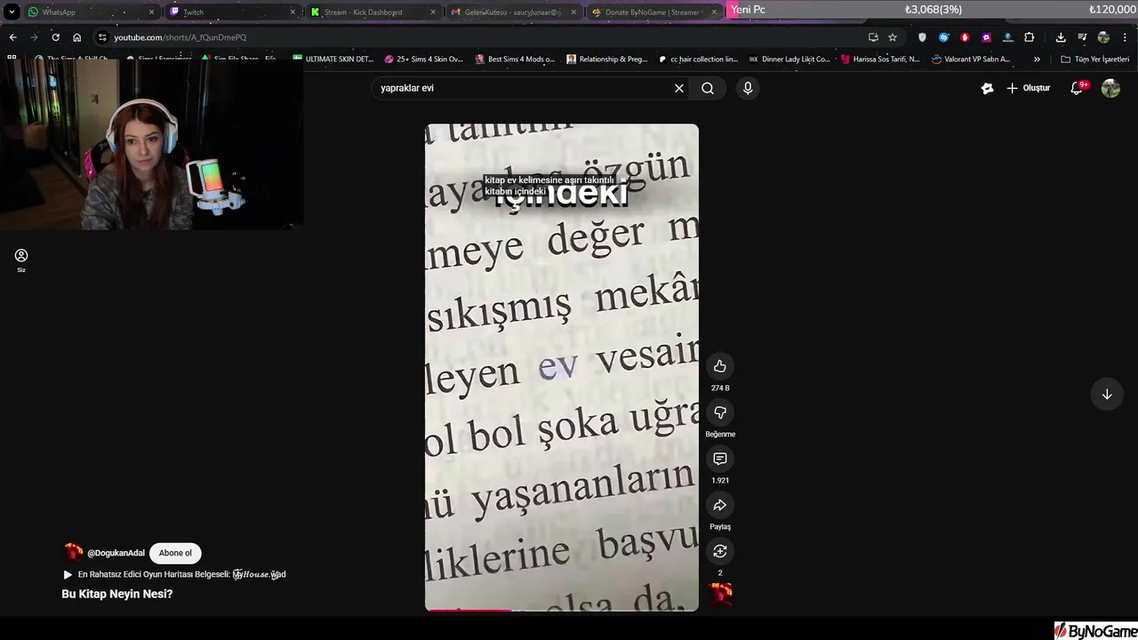Viewport: 1138px width, 640px height.
Task: Open the comments panel showing 1.921
Action: click(x=720, y=459)
